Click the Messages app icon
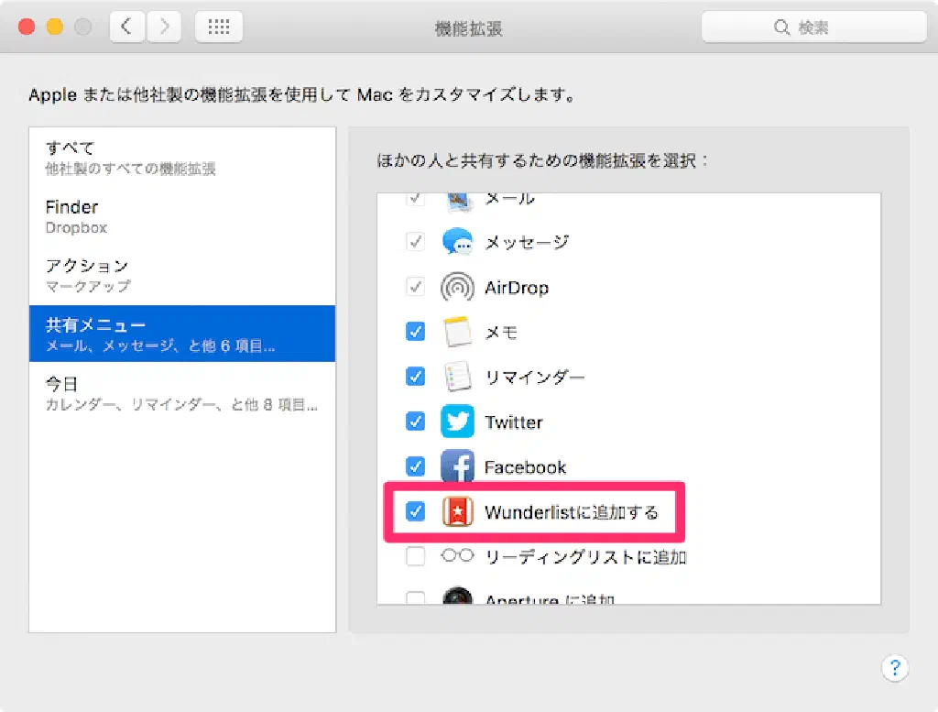The width and height of the screenshot is (938, 712). click(x=457, y=242)
